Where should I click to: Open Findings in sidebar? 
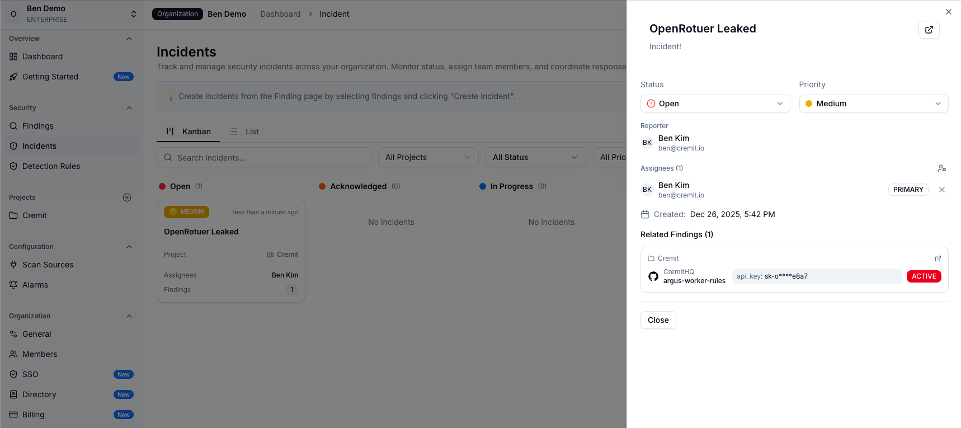[x=71, y=126]
